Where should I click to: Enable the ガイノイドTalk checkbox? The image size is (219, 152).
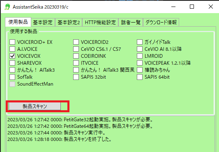[x=140, y=42]
